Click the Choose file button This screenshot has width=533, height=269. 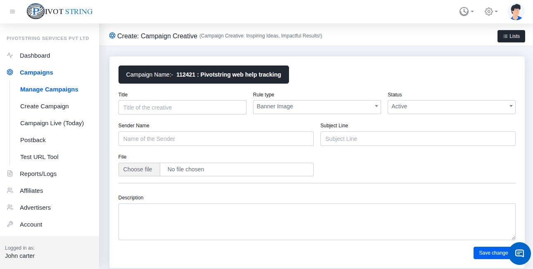(x=139, y=169)
